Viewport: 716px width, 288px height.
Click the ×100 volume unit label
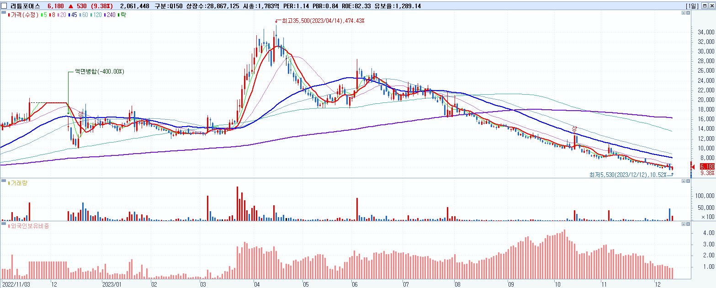coord(707,217)
